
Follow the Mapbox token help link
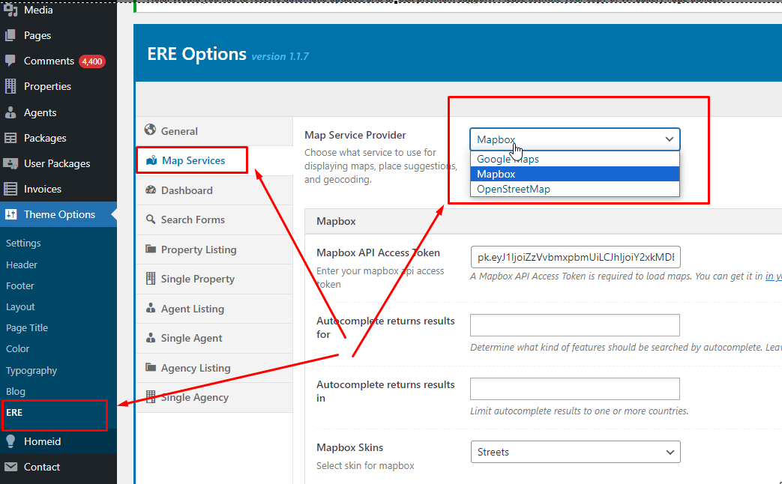point(774,276)
